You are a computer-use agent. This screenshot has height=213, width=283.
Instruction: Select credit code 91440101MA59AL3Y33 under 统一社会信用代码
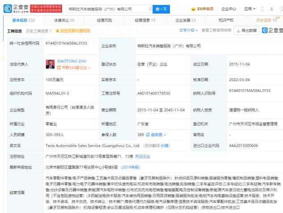coord(66,43)
